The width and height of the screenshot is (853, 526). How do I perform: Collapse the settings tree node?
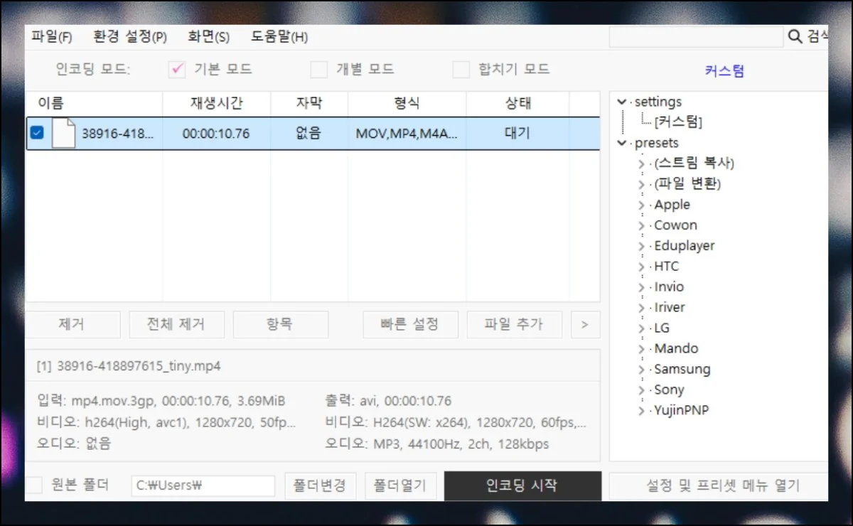coord(623,102)
